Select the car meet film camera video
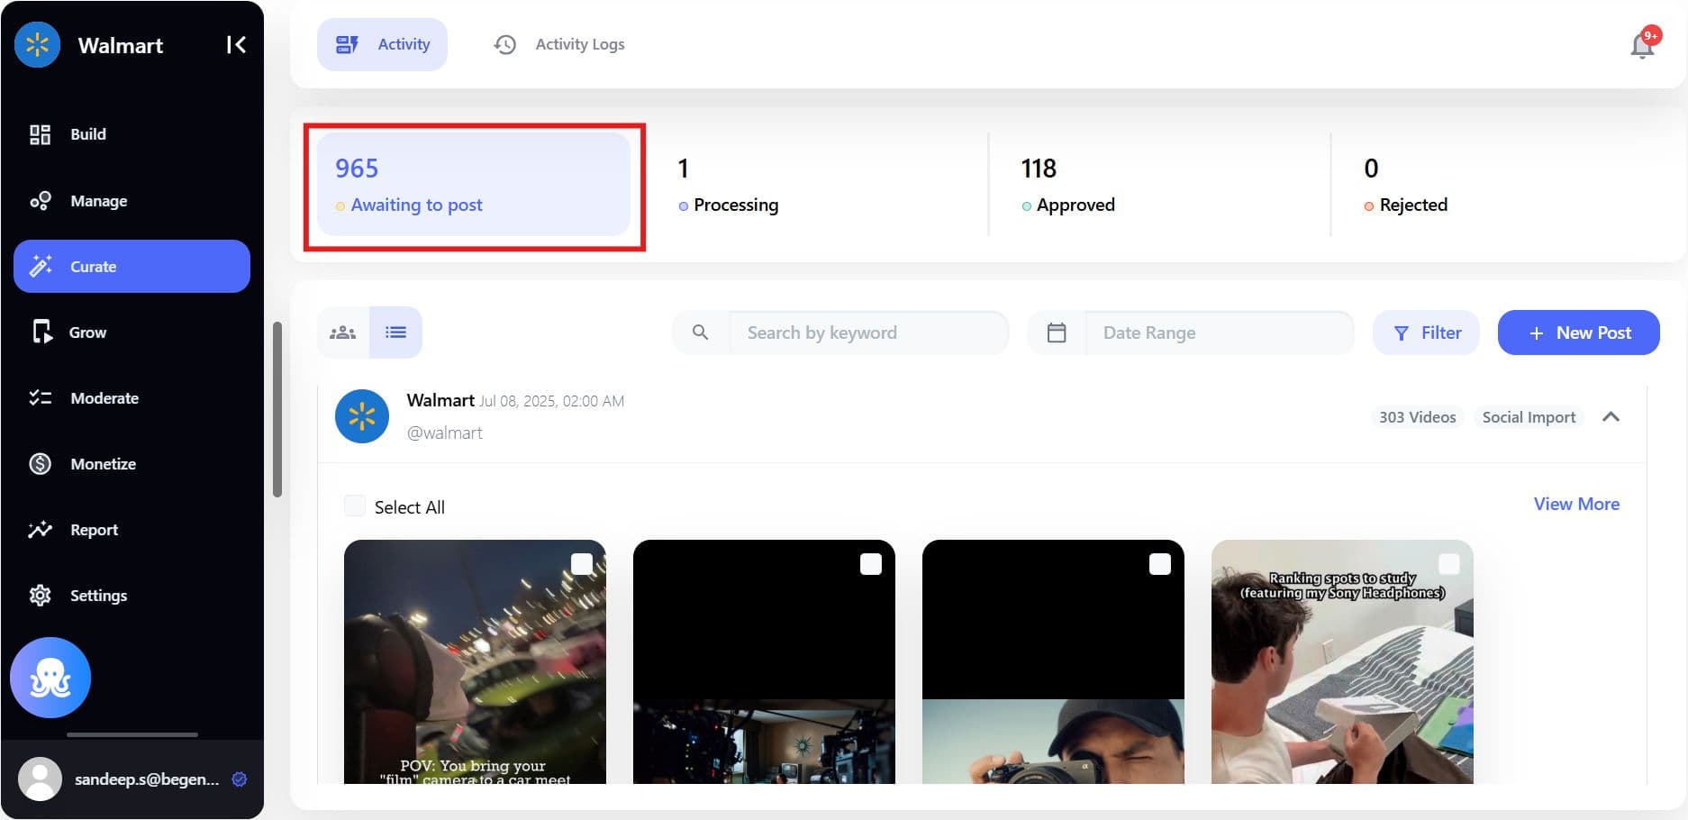Viewport: 1688px width, 820px height. point(582,564)
